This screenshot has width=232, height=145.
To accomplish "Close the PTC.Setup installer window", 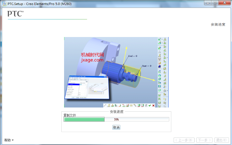I will click(225, 3).
